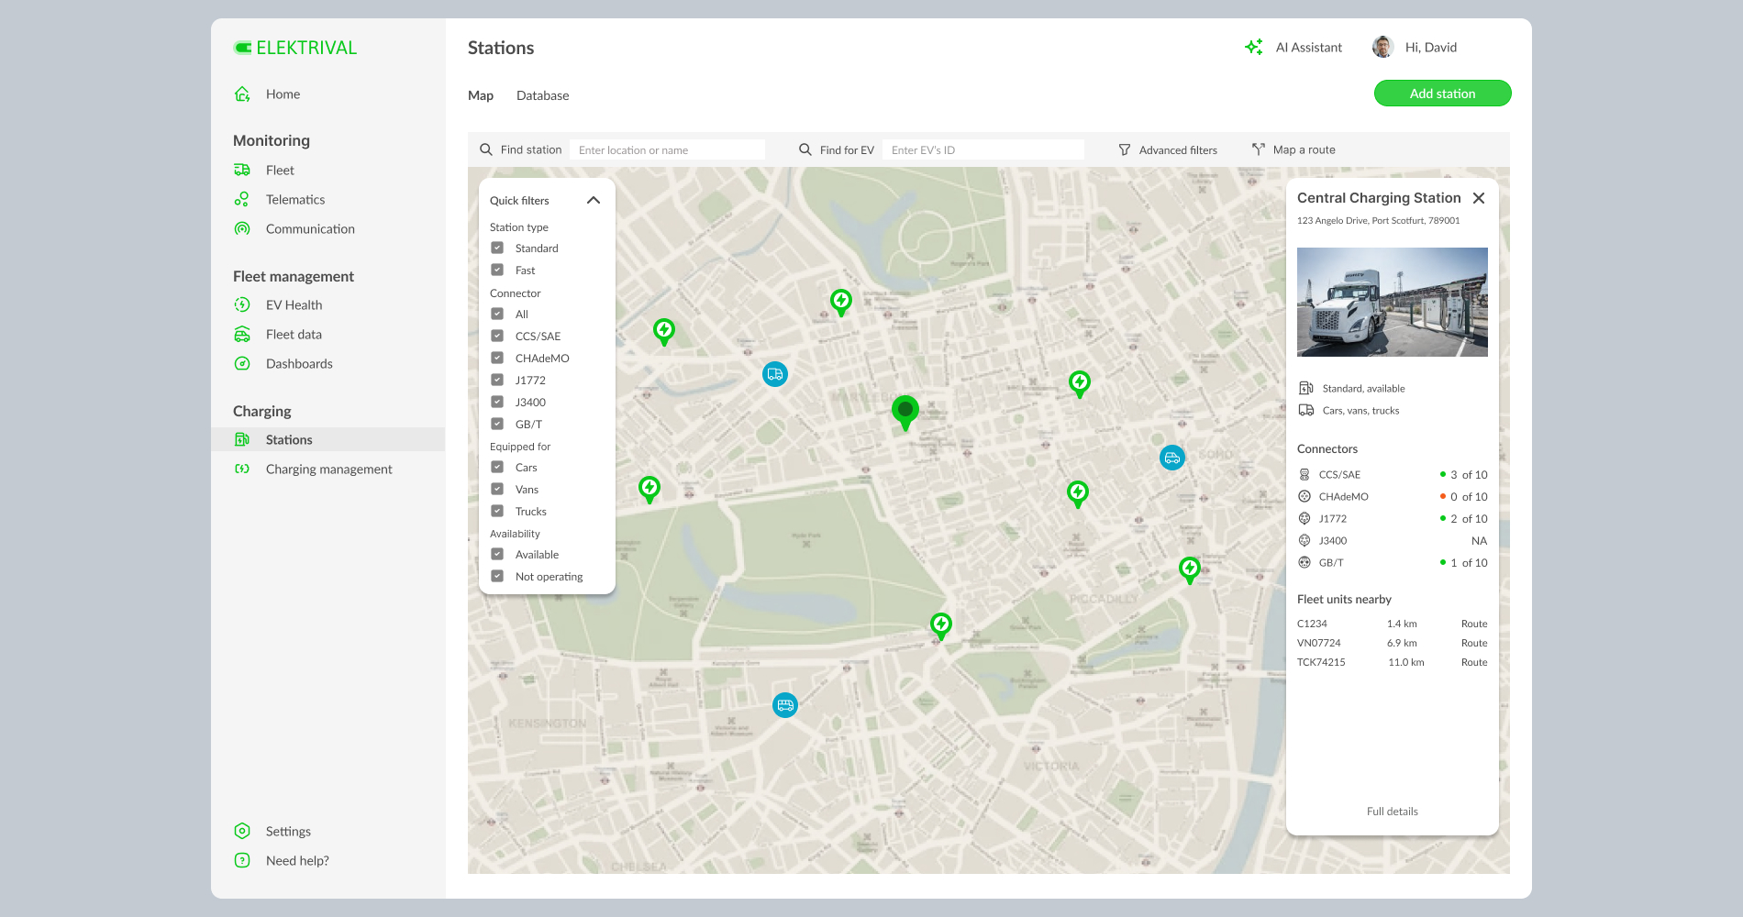1743x917 pixels.
Task: Click the Need help question icon
Action: 242,860
